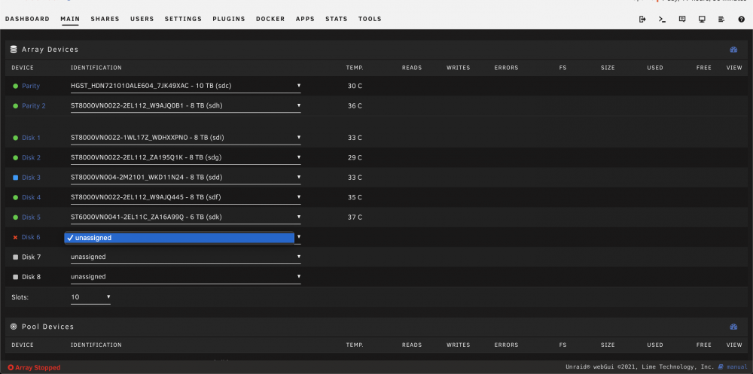Open the Disk 6 device link
This screenshot has width=753, height=374.
click(x=31, y=237)
